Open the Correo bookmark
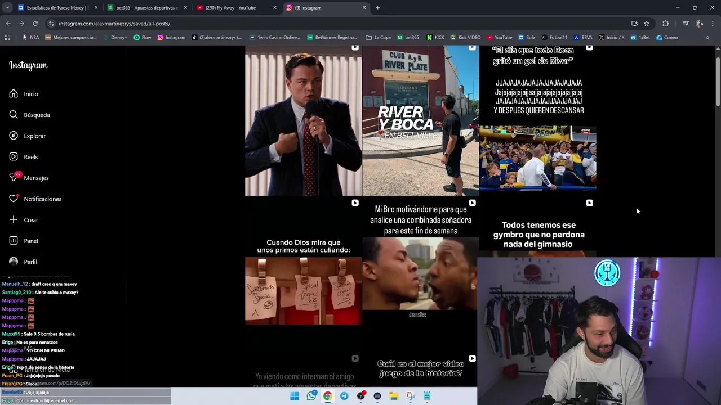 [667, 38]
